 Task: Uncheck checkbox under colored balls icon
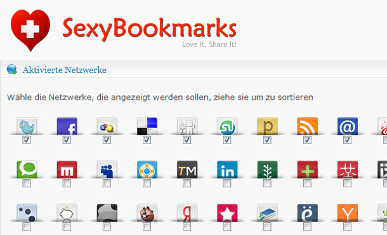107,140
